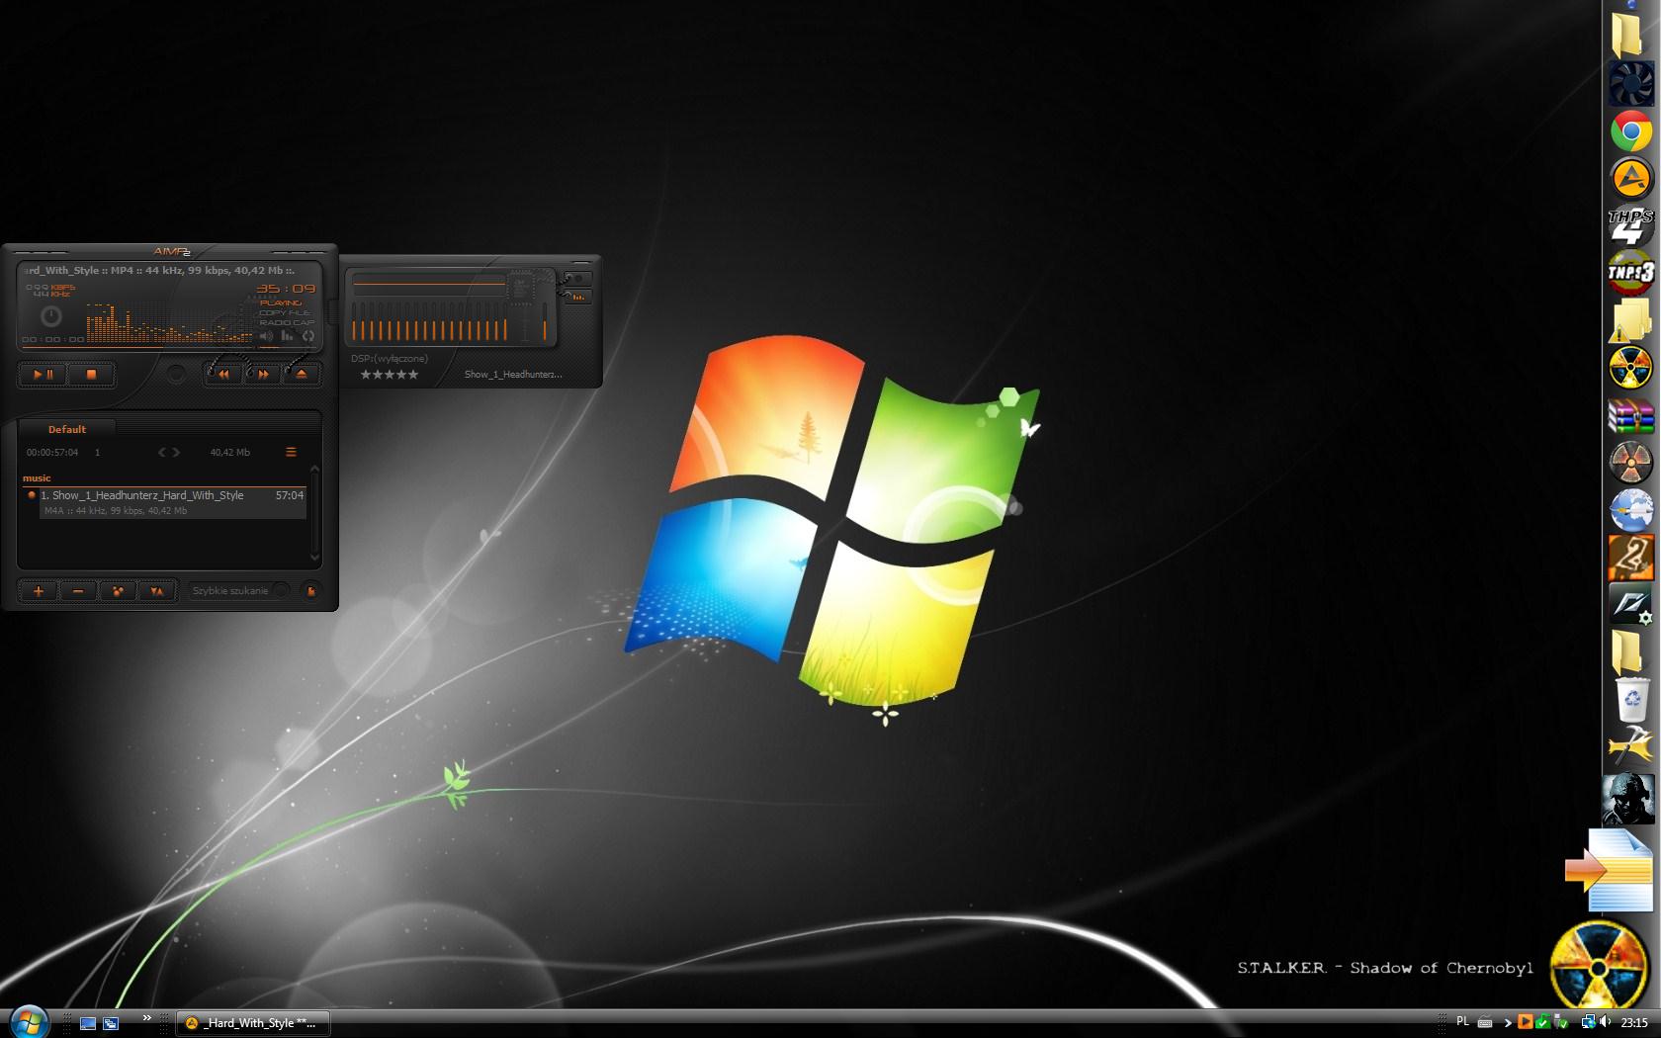Click the remove track minus icon
The width and height of the screenshot is (1661, 1038).
pyautogui.click(x=78, y=591)
